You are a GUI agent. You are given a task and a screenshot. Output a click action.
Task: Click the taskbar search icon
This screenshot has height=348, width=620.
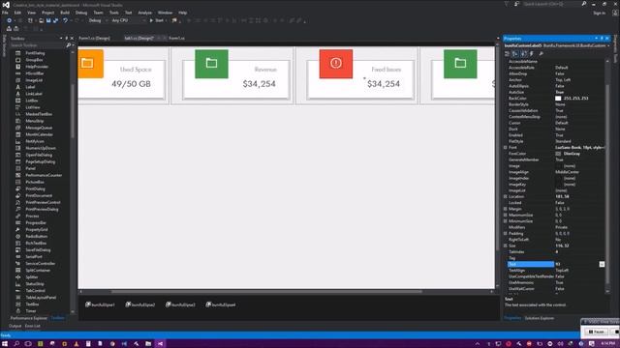(x=16, y=344)
